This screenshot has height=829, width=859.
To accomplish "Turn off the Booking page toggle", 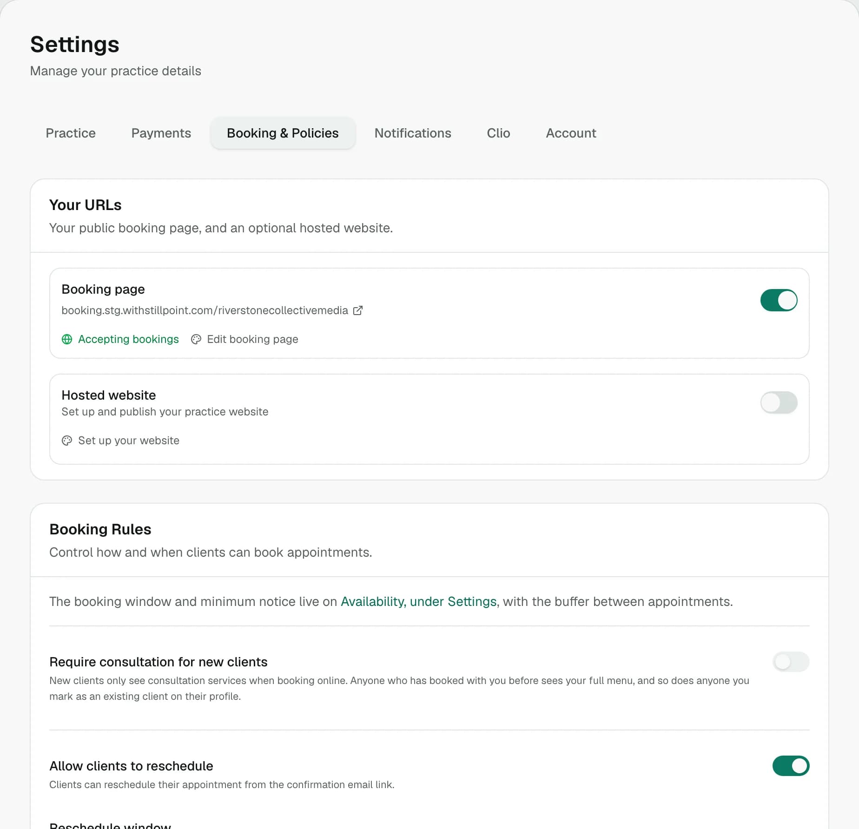I will 779,300.
